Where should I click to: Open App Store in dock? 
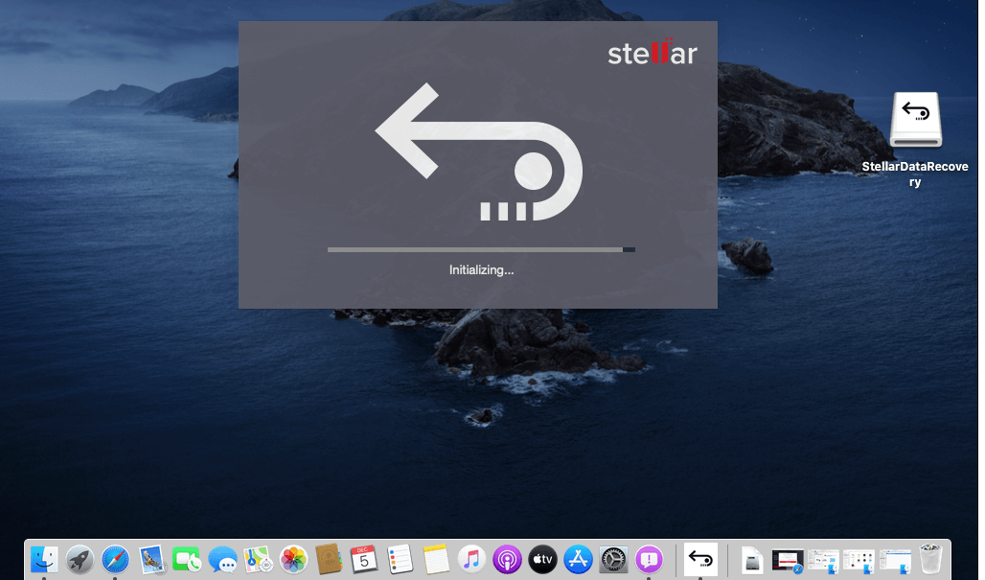pos(578,559)
